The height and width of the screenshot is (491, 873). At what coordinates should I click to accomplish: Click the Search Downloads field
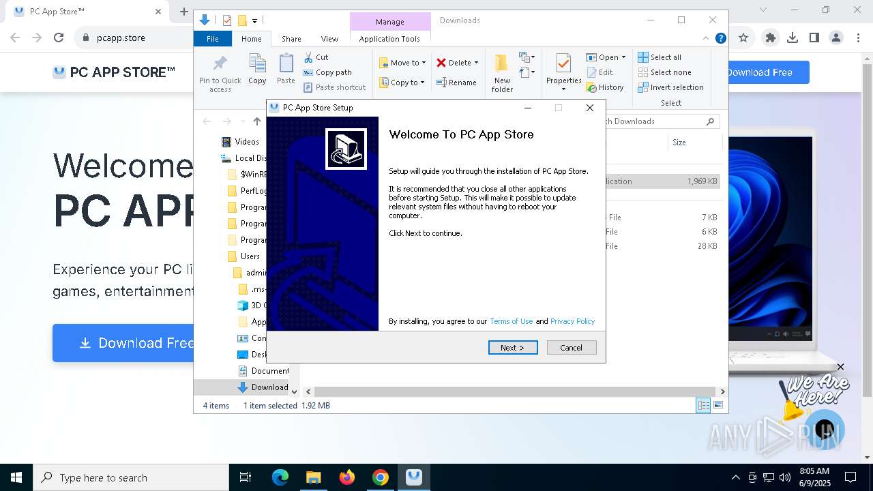click(x=660, y=121)
